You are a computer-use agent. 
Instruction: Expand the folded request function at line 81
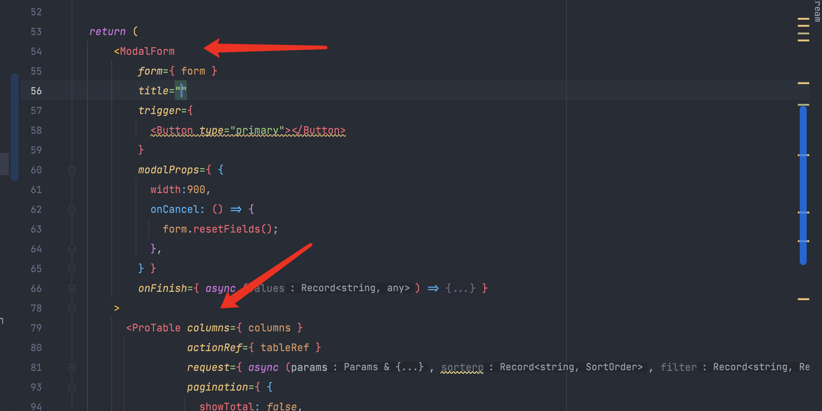pyautogui.click(x=72, y=368)
